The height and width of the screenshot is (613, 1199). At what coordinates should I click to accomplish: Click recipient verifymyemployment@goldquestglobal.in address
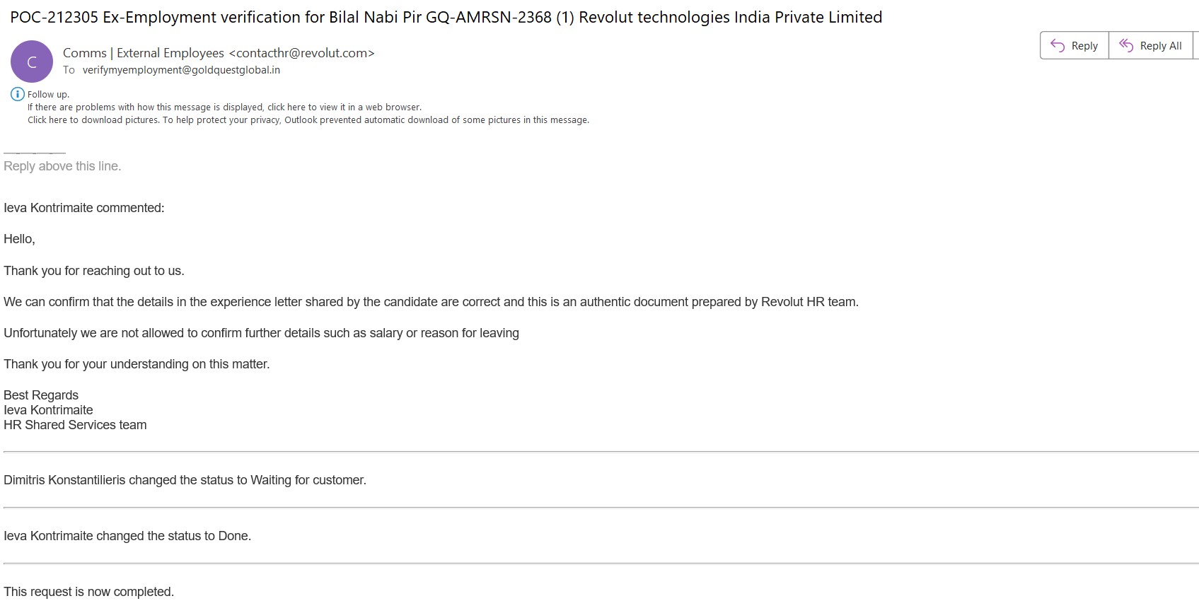181,70
